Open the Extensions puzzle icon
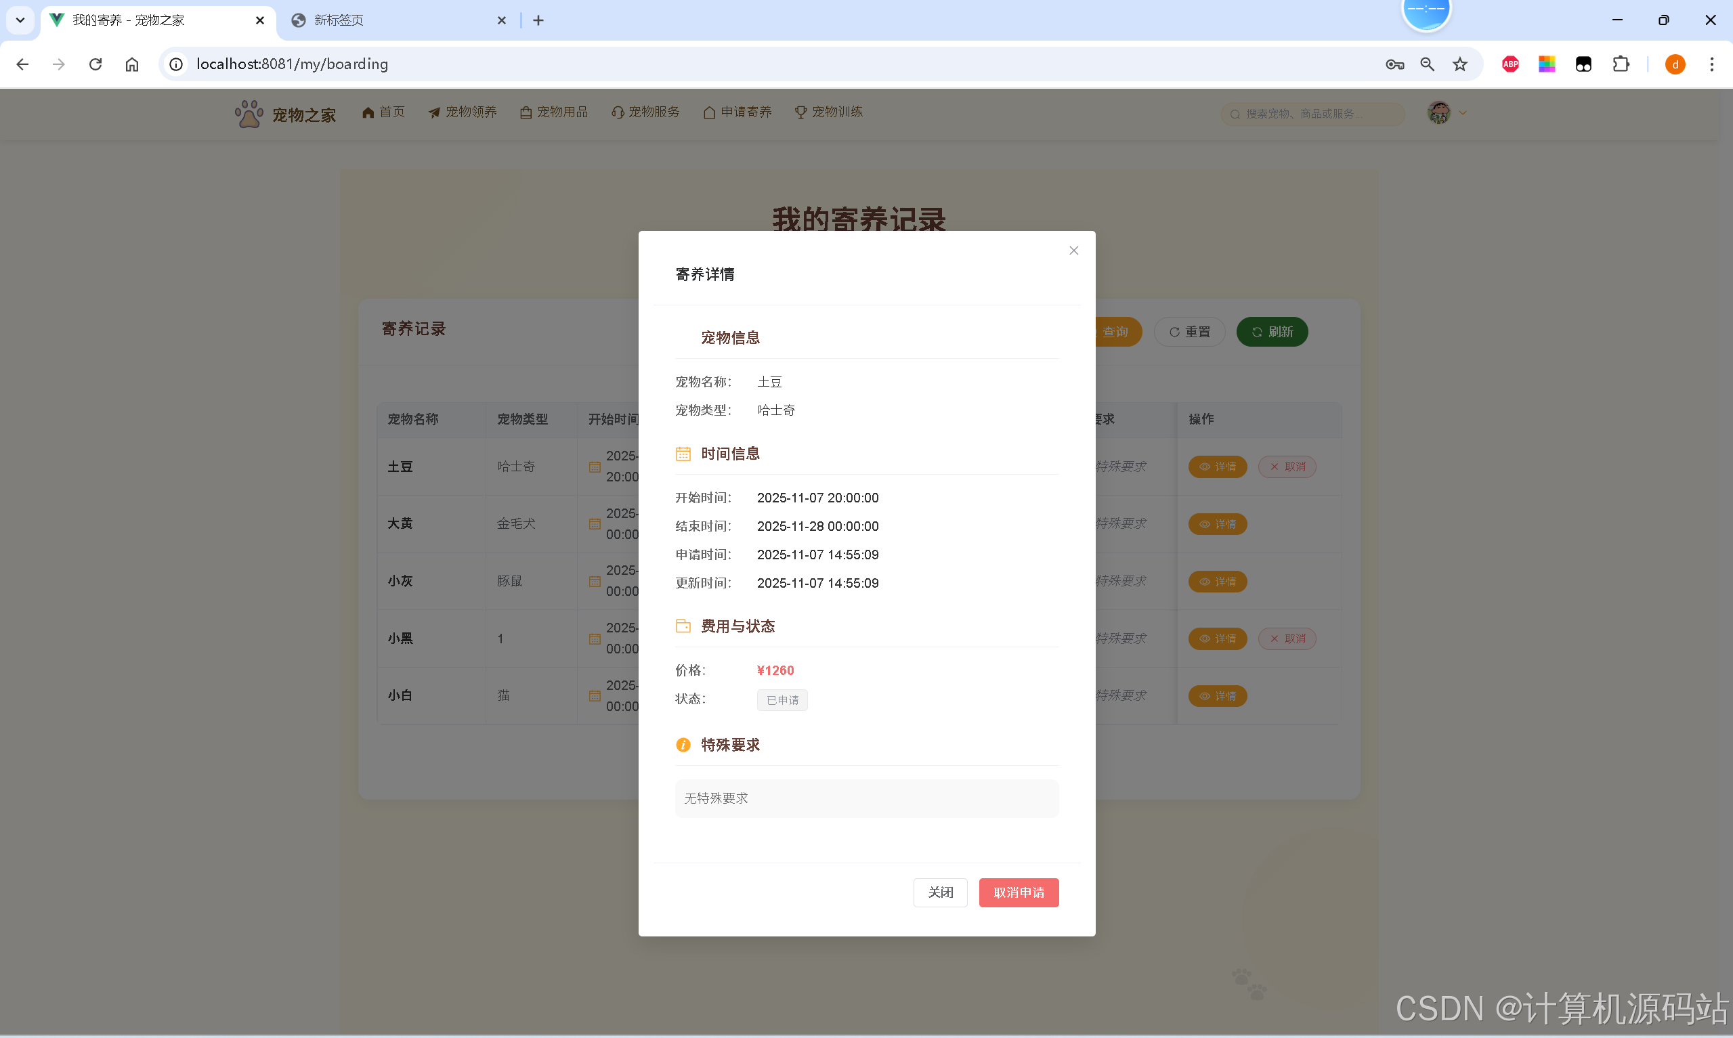This screenshot has height=1038, width=1733. 1621,64
